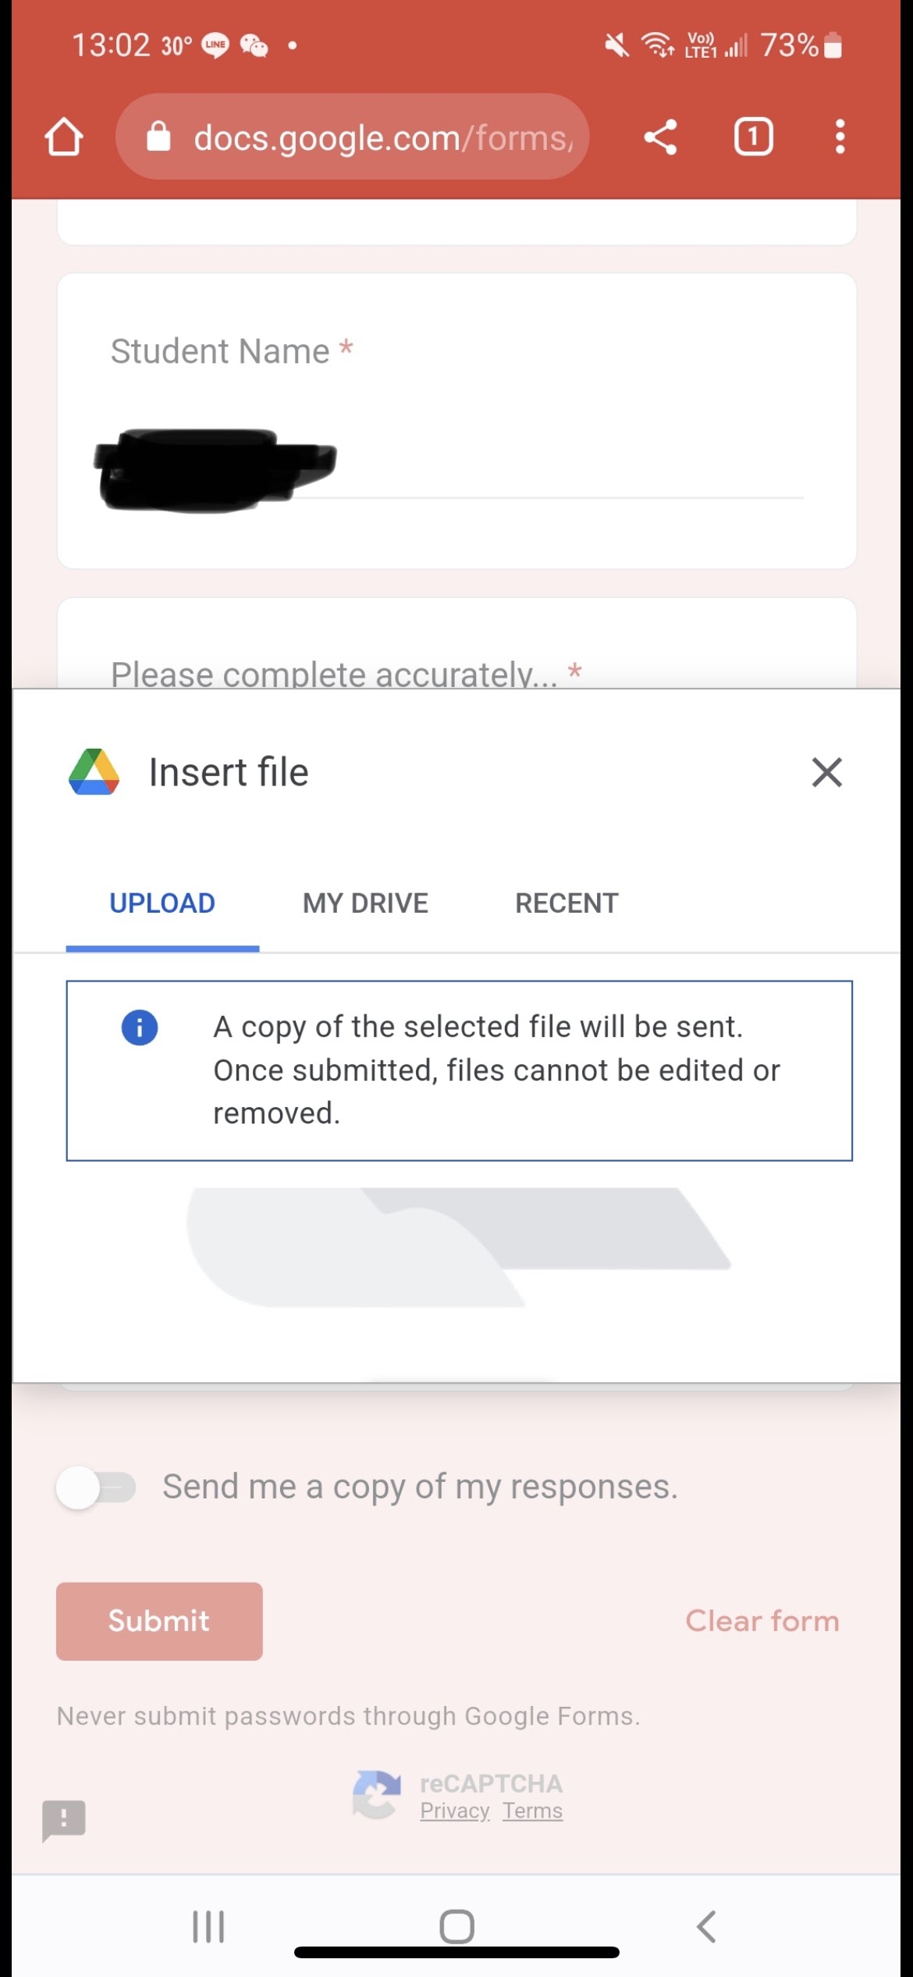
Task: Open the reCAPTCHA Privacy link
Action: tap(454, 1811)
